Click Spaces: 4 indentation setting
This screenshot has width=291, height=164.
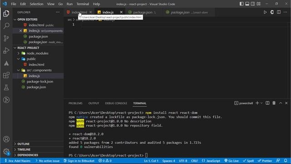(169, 161)
